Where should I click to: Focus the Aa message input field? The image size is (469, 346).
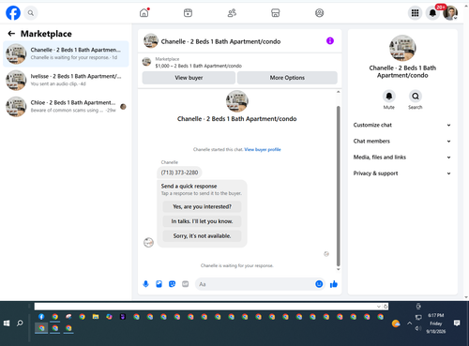coord(255,284)
